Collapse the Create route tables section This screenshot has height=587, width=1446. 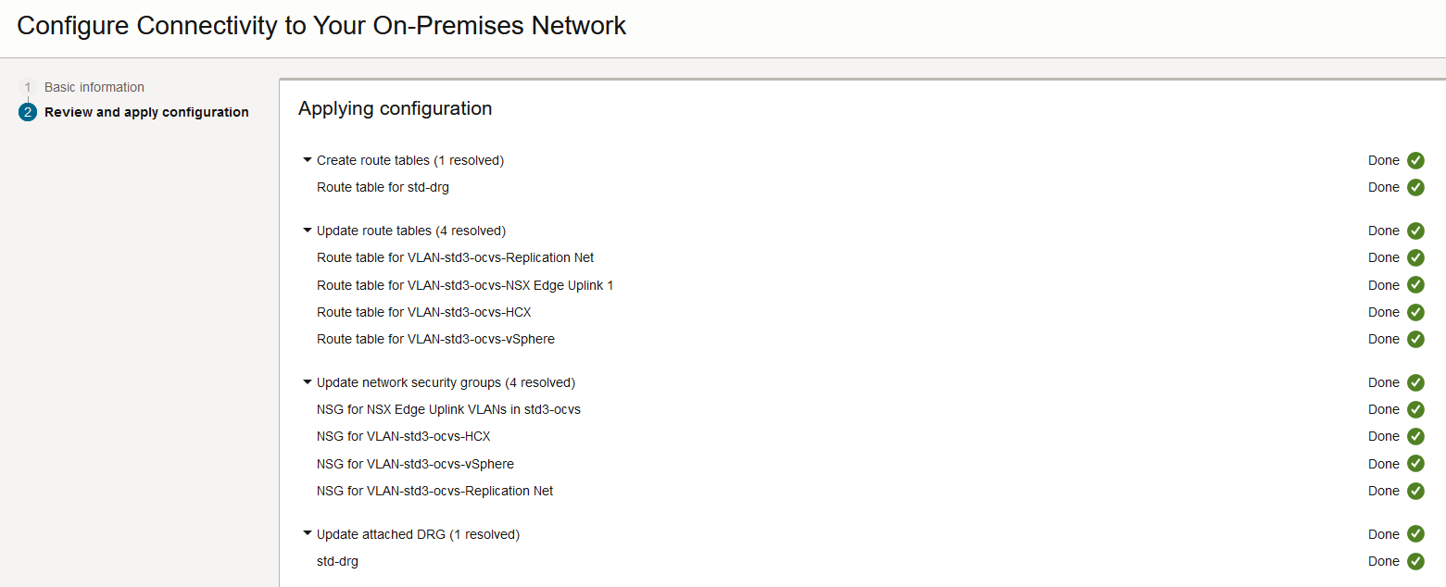coord(307,159)
